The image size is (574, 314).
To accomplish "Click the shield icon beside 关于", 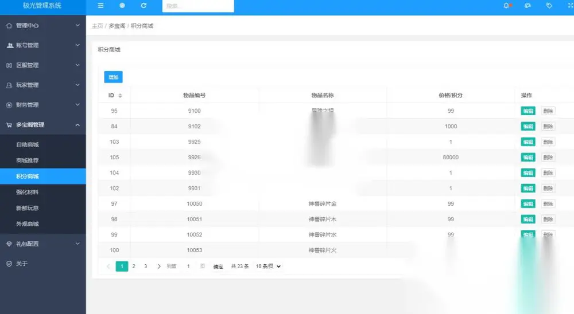I will pos(9,264).
